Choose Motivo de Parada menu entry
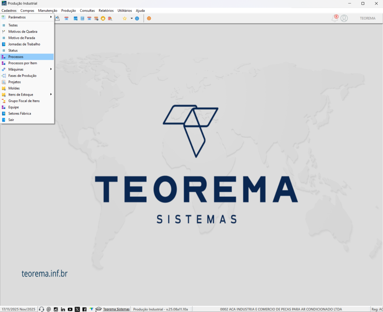Viewport: 383px width, 312px height. click(x=27, y=38)
